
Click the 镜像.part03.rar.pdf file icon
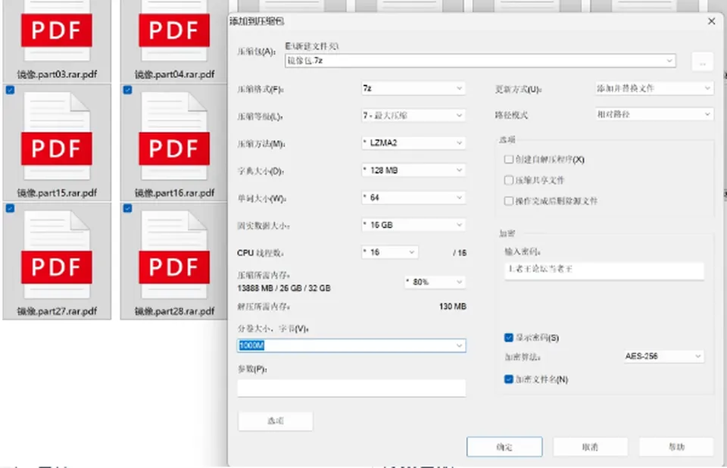click(57, 32)
